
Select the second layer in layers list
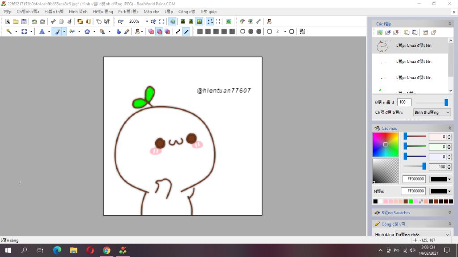[410, 62]
